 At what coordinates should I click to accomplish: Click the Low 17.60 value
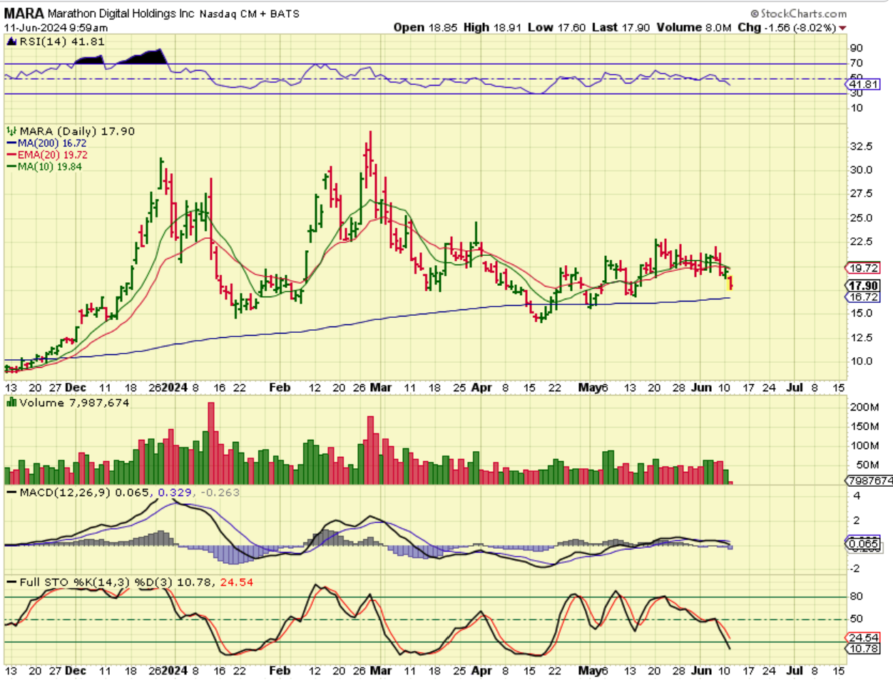[556, 27]
